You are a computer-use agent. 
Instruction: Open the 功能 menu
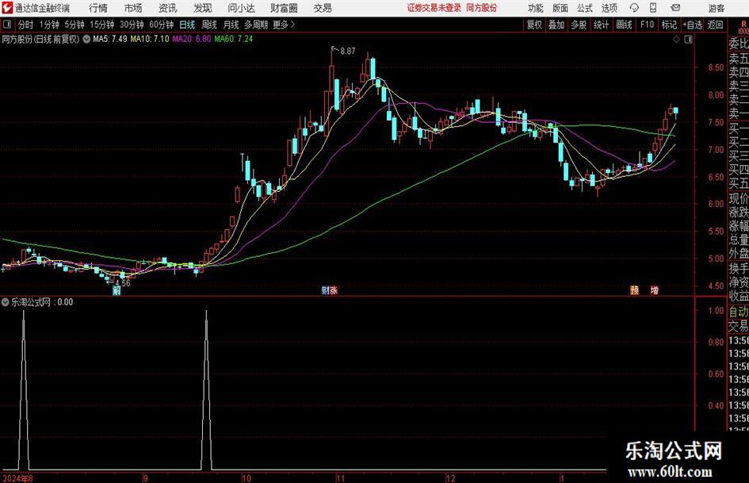coord(536,8)
